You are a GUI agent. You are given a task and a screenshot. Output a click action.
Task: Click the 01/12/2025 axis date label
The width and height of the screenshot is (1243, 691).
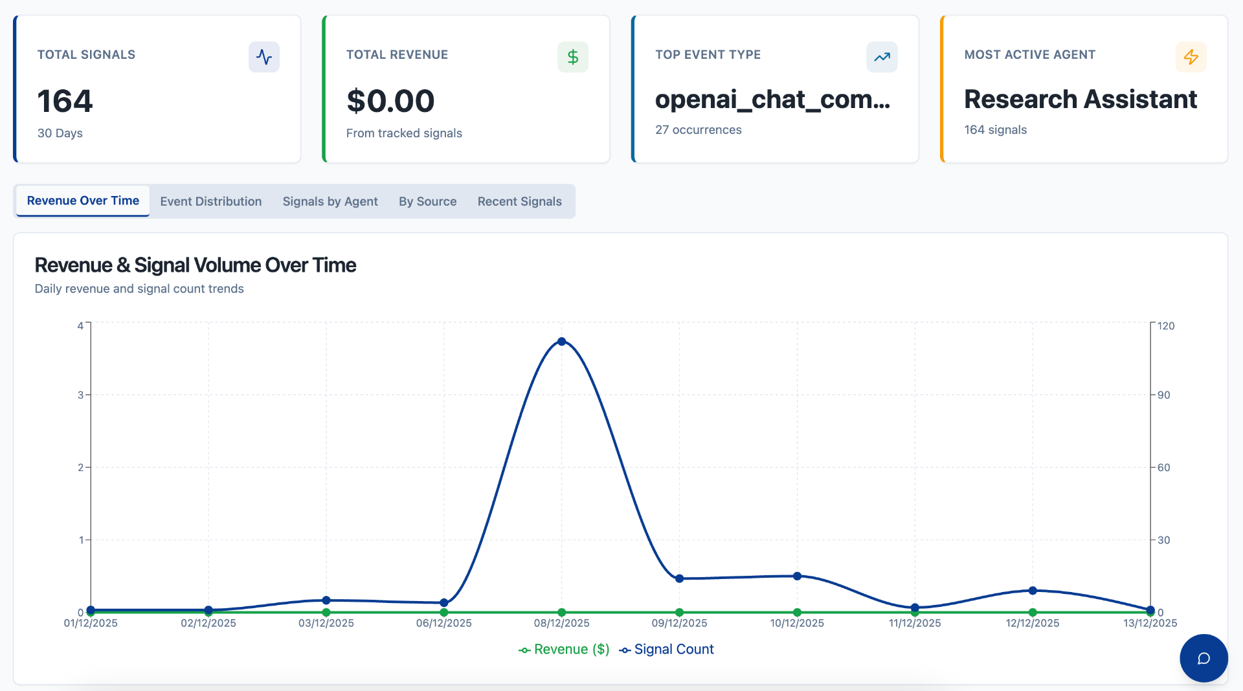91,623
